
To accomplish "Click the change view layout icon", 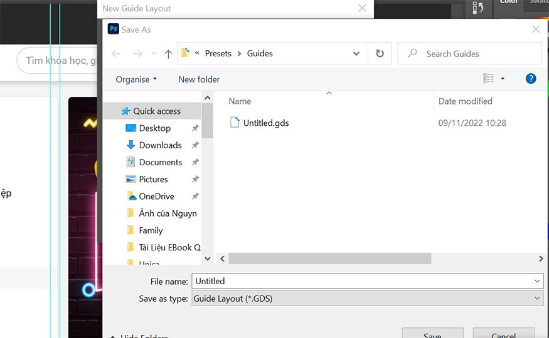I will coord(489,79).
